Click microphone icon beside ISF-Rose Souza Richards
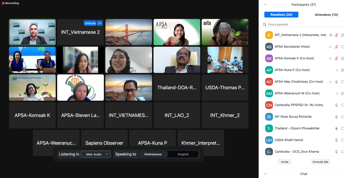Viewport: 344px width, 178px height. tap(336, 117)
